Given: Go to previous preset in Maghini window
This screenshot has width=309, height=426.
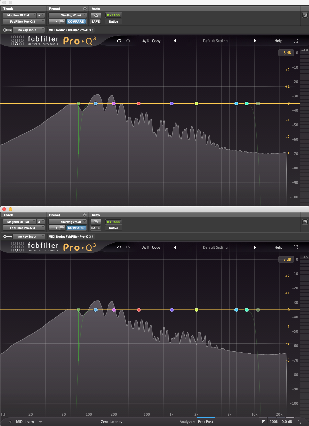Looking at the screenshot, I should tap(175, 247).
